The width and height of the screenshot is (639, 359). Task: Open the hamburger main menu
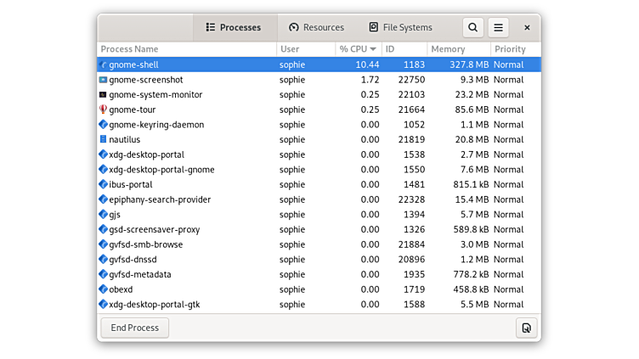[499, 27]
